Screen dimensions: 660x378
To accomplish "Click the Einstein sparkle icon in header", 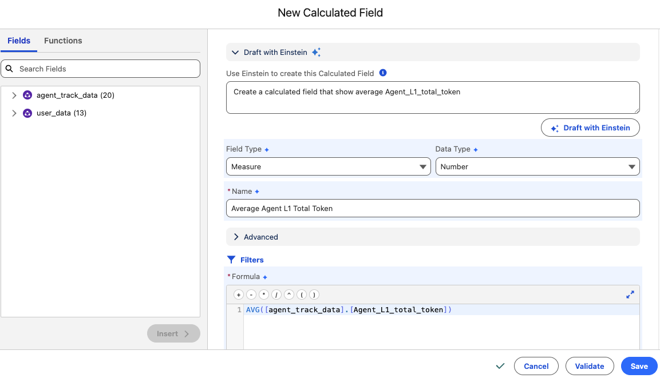I will (x=316, y=52).
